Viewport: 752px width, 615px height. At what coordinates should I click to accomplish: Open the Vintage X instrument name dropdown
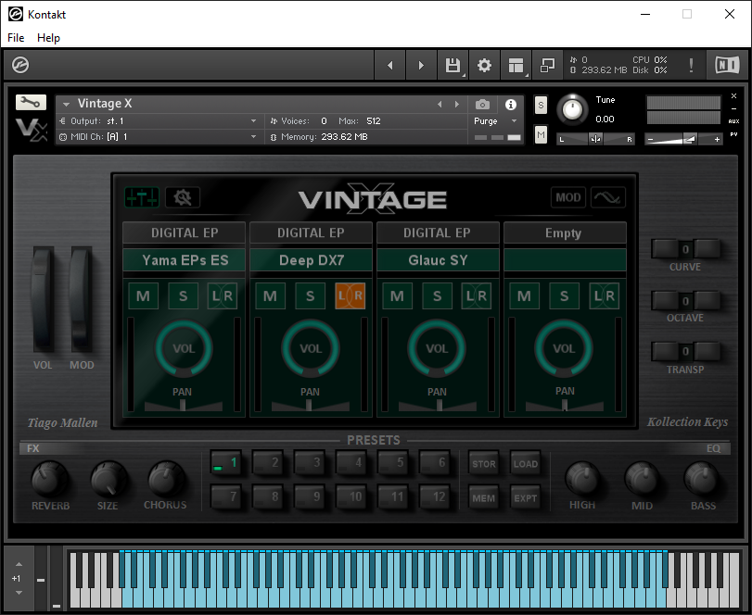coord(67,104)
